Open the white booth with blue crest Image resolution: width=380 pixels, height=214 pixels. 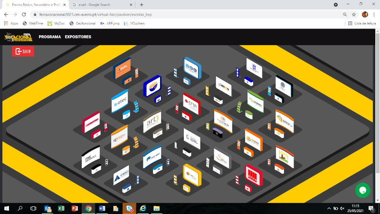tap(254, 68)
